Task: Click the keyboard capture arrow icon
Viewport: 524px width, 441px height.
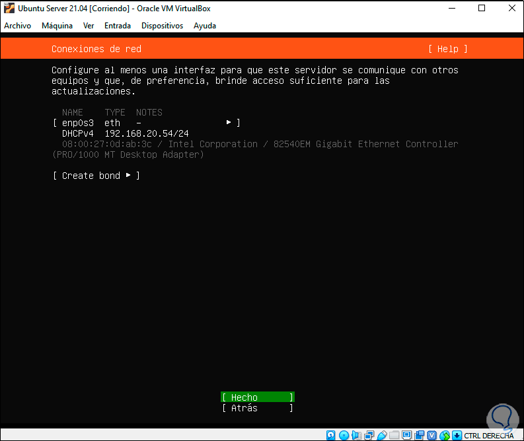Action: coord(457,435)
